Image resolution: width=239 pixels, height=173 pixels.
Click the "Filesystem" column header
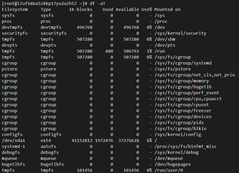click(15, 9)
